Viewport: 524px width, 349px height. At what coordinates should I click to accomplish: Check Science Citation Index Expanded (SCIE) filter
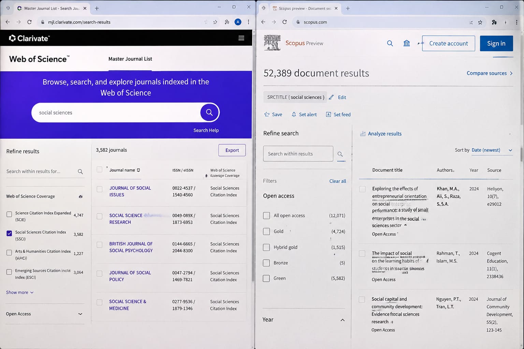(9, 214)
